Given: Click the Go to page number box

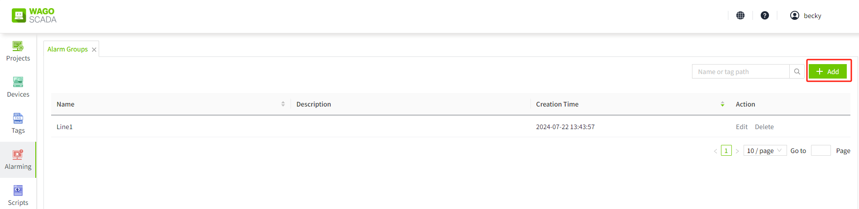Looking at the screenshot, I should pos(821,151).
